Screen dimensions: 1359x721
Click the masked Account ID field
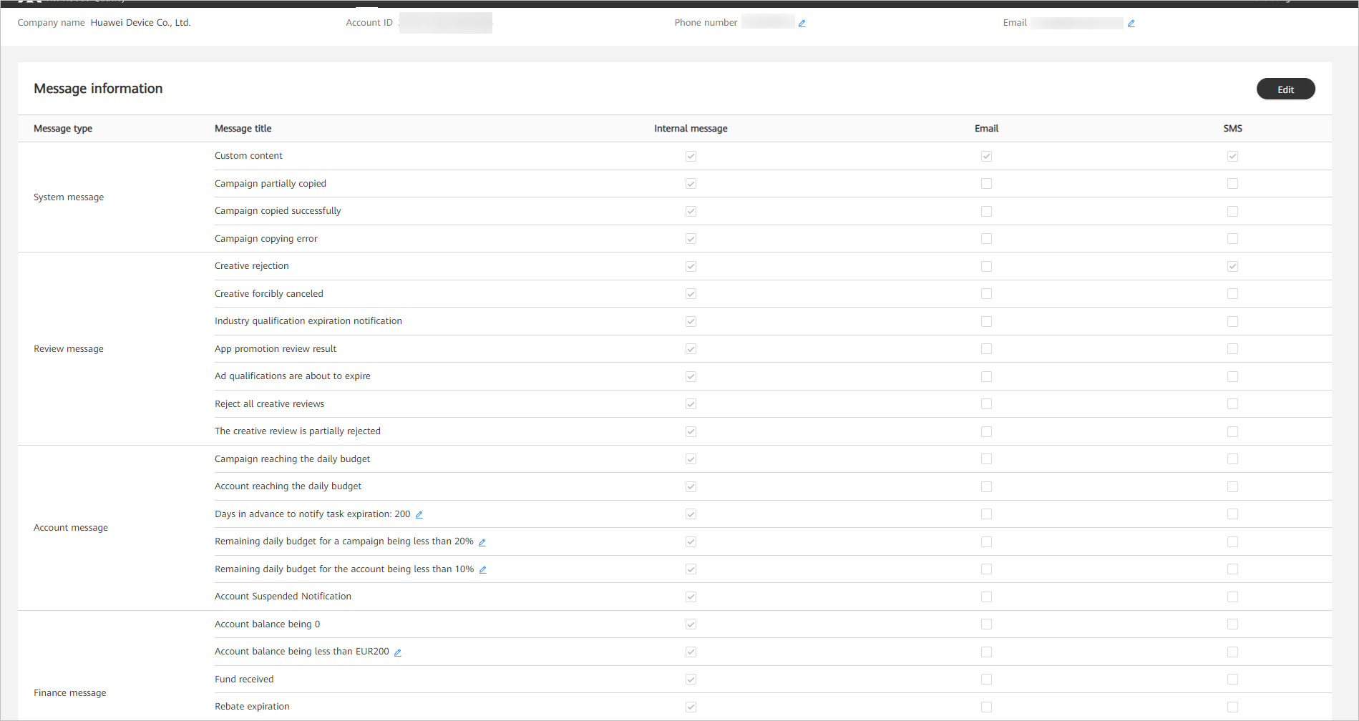point(444,22)
